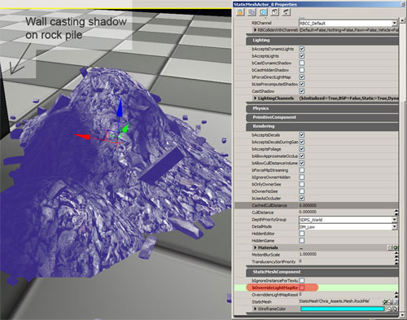Click the fourth icon in the properties toolbar

[x=274, y=12]
